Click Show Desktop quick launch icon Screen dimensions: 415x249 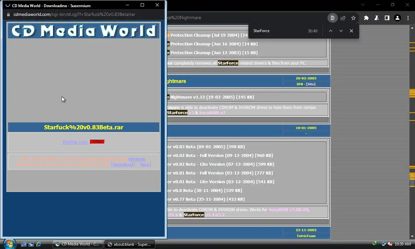tap(24, 244)
